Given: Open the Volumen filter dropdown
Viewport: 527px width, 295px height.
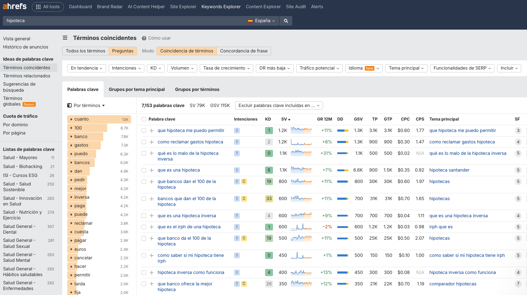Looking at the screenshot, I should (182, 68).
